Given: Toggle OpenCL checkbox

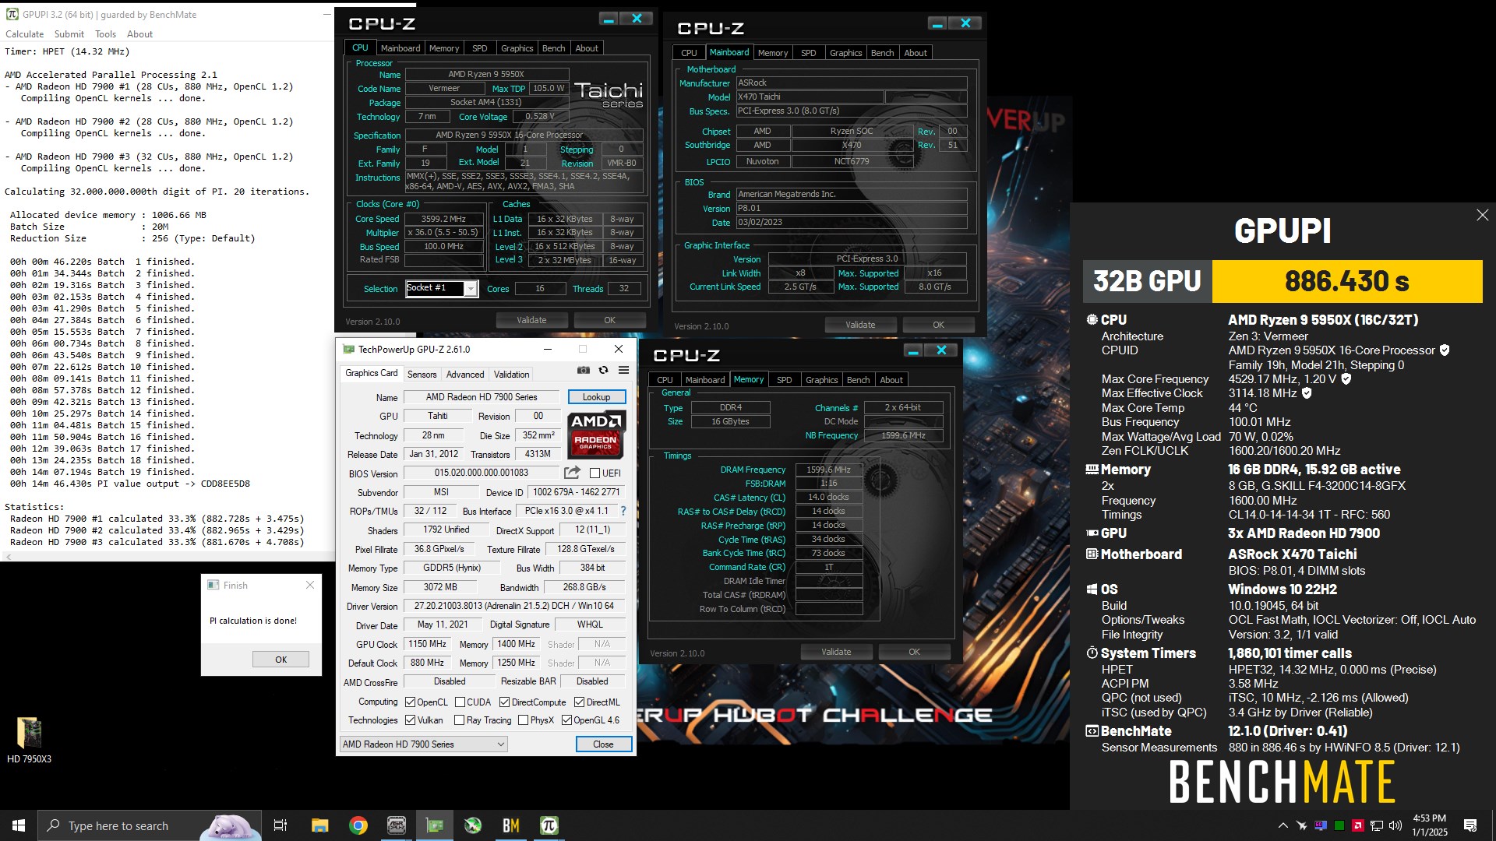Looking at the screenshot, I should pyautogui.click(x=410, y=702).
